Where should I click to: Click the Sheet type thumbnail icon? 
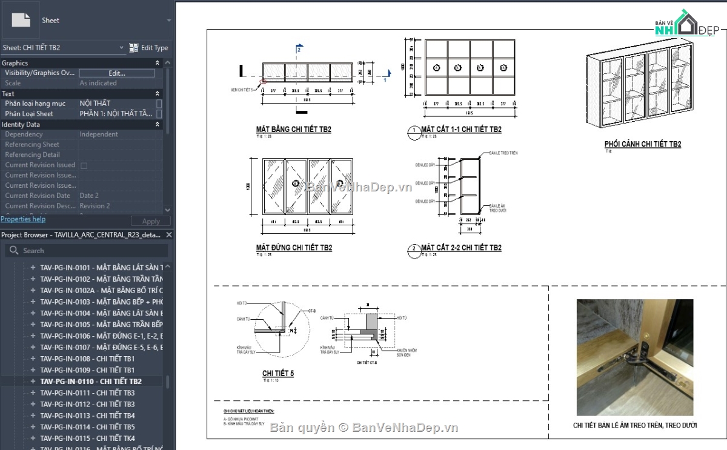(21, 20)
